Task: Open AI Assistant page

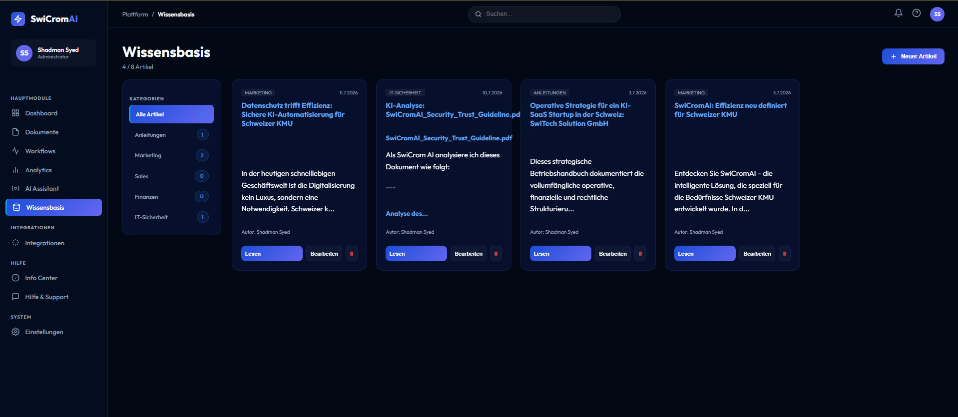Action: [x=53, y=189]
